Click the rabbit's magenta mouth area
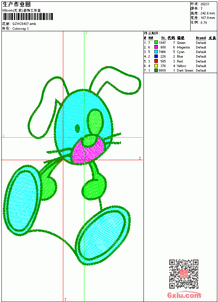 pyautogui.click(x=87, y=152)
